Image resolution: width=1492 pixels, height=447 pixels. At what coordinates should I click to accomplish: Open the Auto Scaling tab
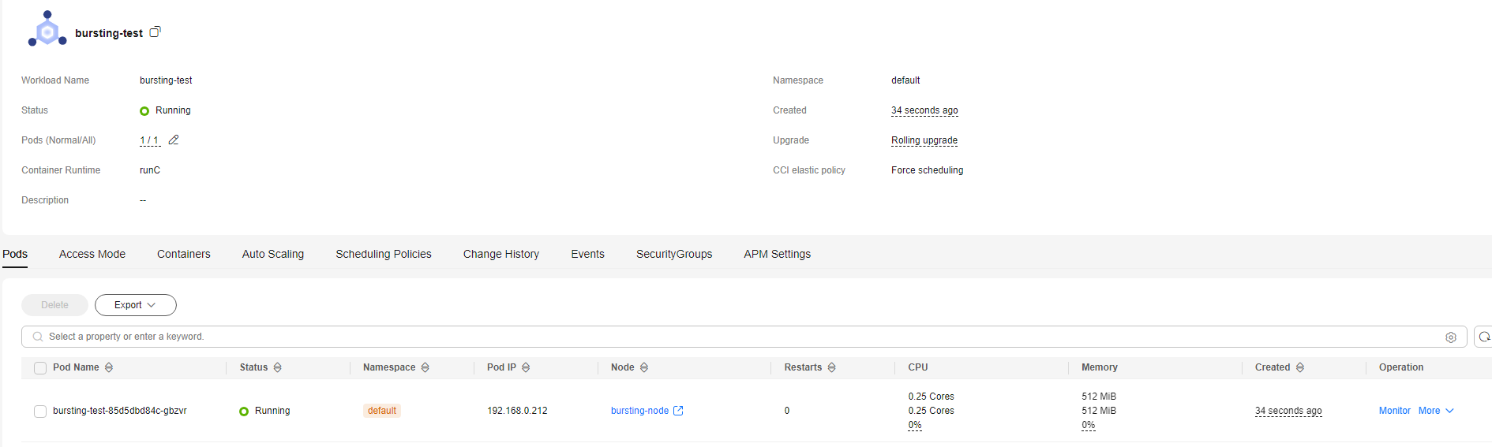tap(273, 254)
